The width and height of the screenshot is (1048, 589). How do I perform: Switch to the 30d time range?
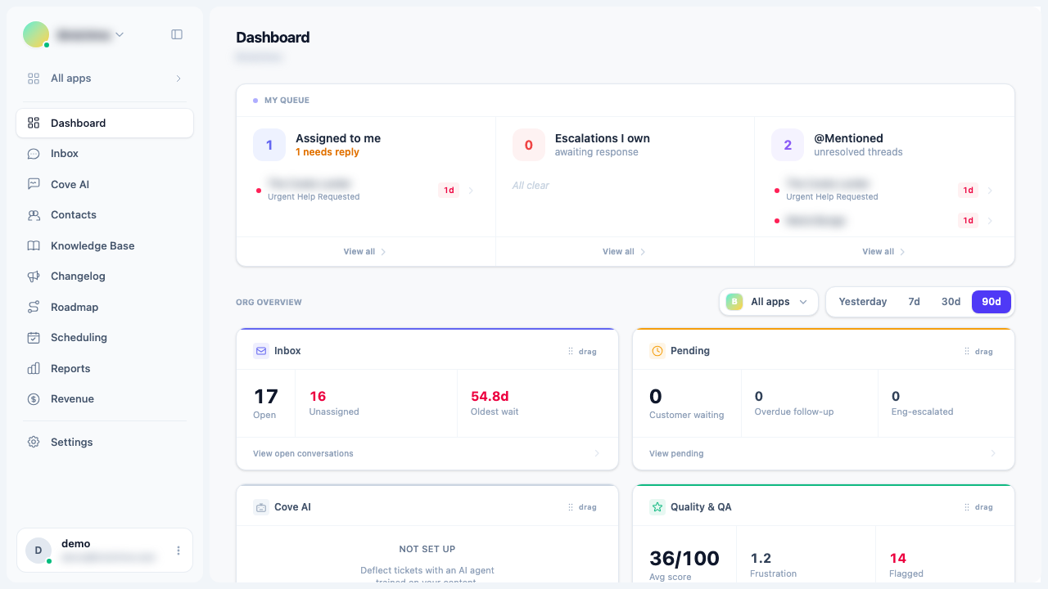[x=951, y=302]
